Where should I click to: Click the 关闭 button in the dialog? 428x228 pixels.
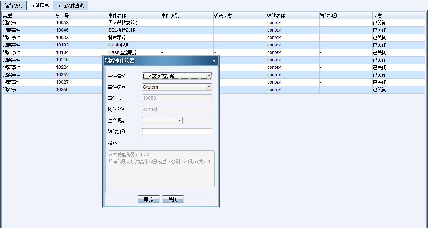(173, 199)
